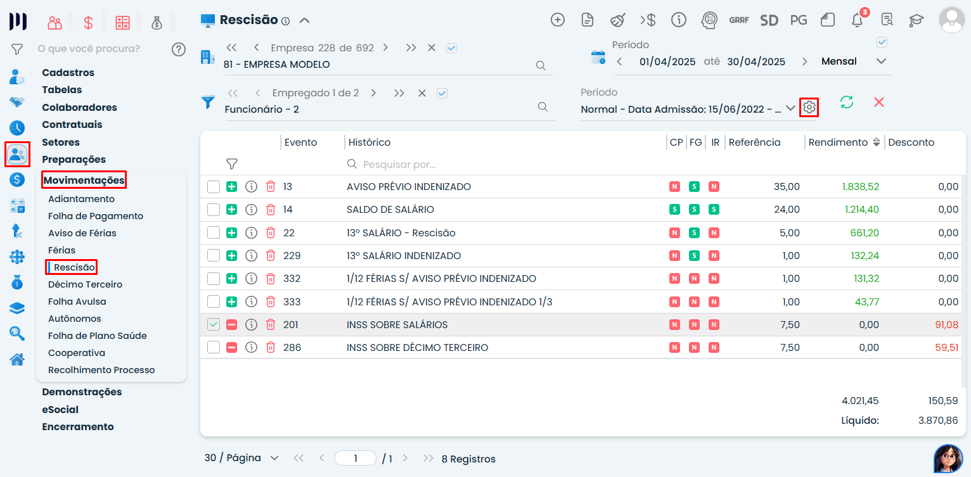Toggle the checkbox beside Empresa navigation
The height and width of the screenshot is (477, 971).
coord(451,48)
